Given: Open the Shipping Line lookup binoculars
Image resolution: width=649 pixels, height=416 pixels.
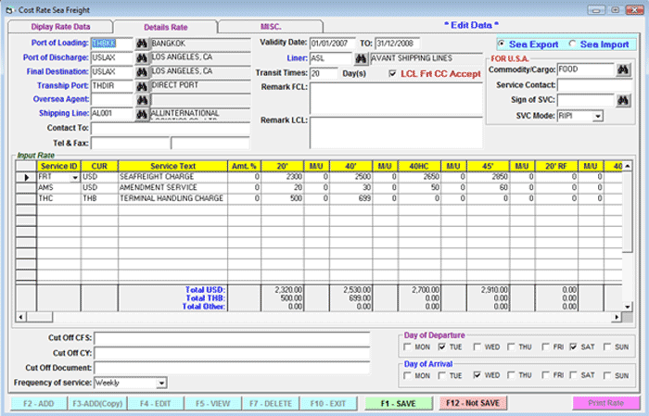Looking at the screenshot, I should click(142, 115).
